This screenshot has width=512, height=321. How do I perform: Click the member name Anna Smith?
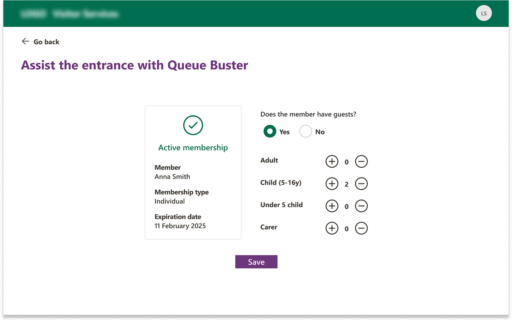(x=172, y=177)
